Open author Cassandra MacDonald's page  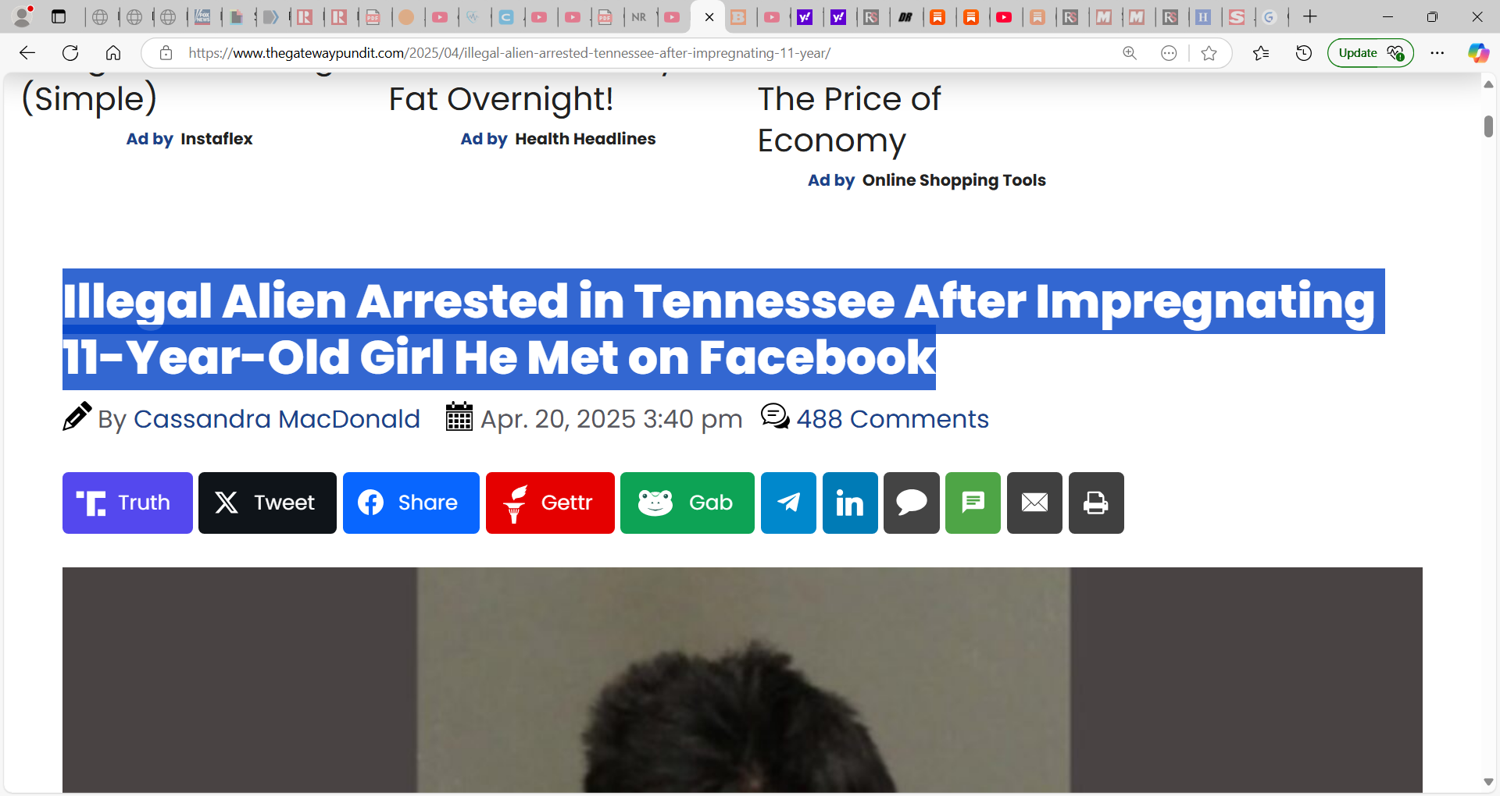(277, 419)
